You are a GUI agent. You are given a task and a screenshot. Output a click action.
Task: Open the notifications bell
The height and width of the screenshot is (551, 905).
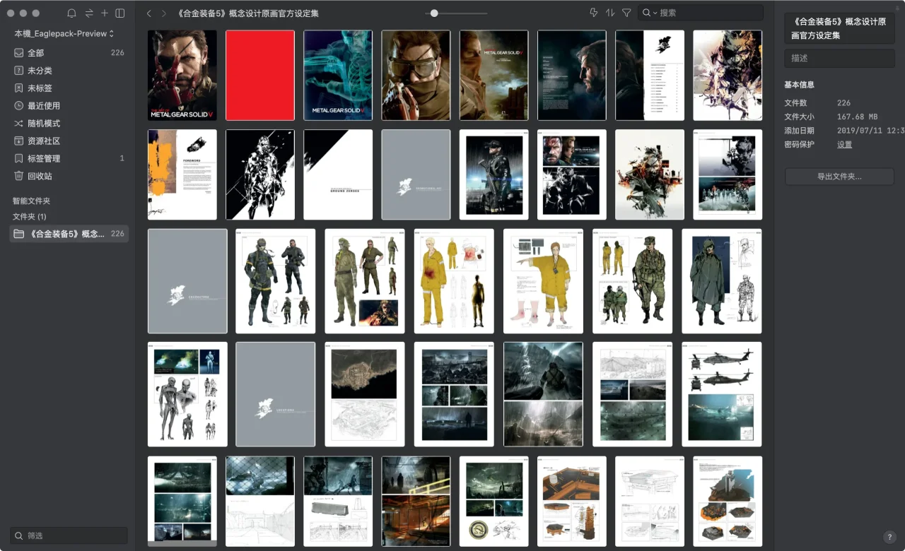tap(71, 13)
